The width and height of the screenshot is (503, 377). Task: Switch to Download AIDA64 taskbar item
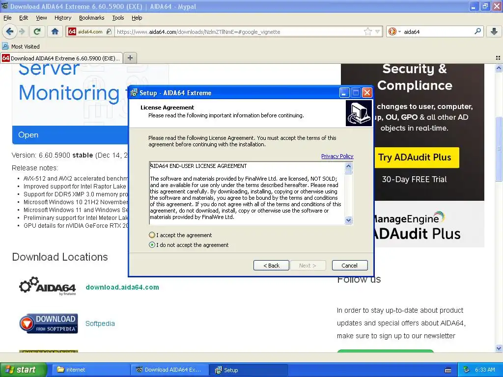(169, 370)
